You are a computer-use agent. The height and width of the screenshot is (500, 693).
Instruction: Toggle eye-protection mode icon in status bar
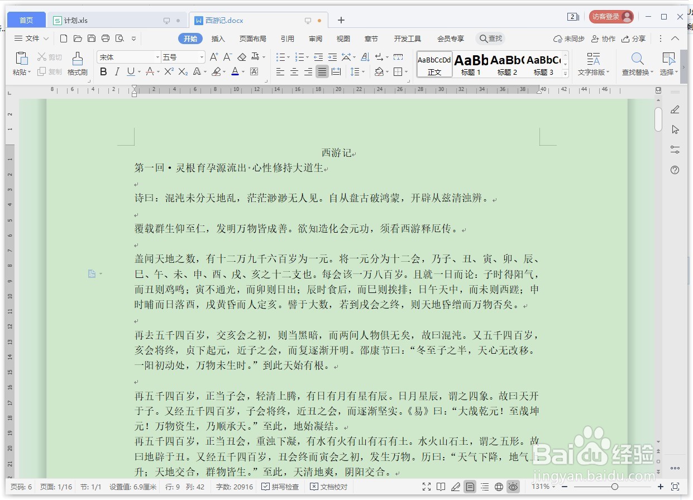(x=514, y=487)
